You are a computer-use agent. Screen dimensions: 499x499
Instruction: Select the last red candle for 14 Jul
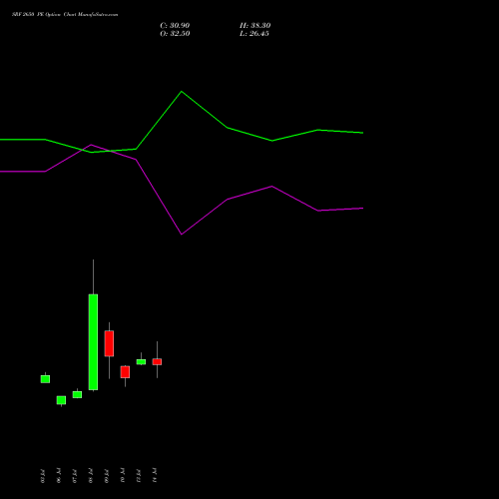(157, 361)
